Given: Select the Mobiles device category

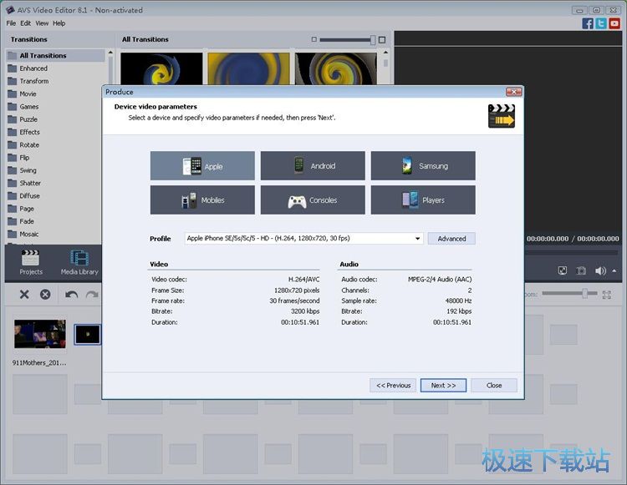Looking at the screenshot, I should coord(202,200).
